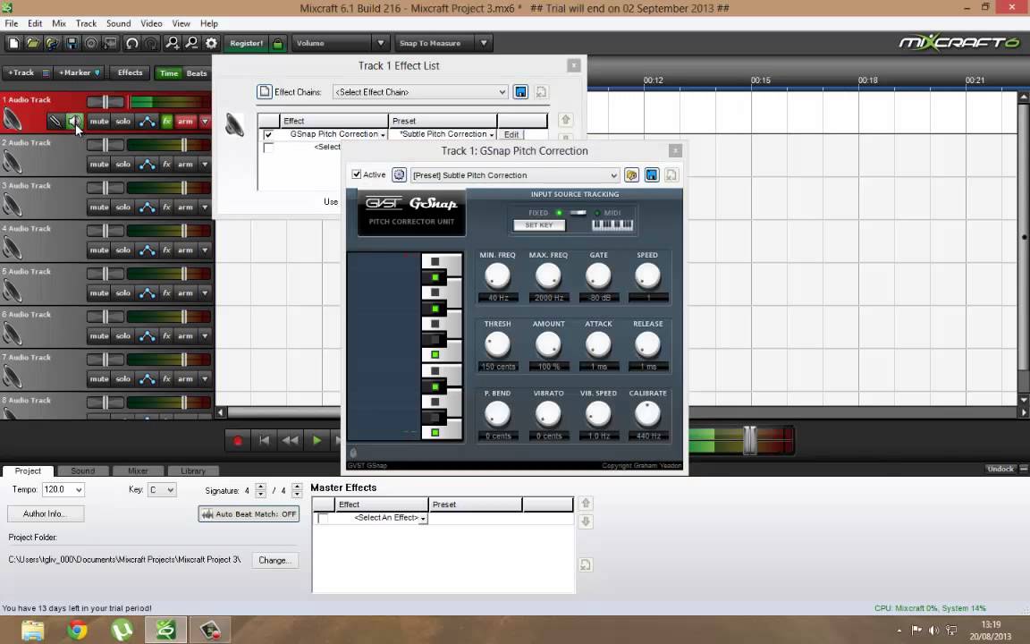Save the project with the floppy disk icon
Viewport: 1030px width, 644px height.
[72, 43]
